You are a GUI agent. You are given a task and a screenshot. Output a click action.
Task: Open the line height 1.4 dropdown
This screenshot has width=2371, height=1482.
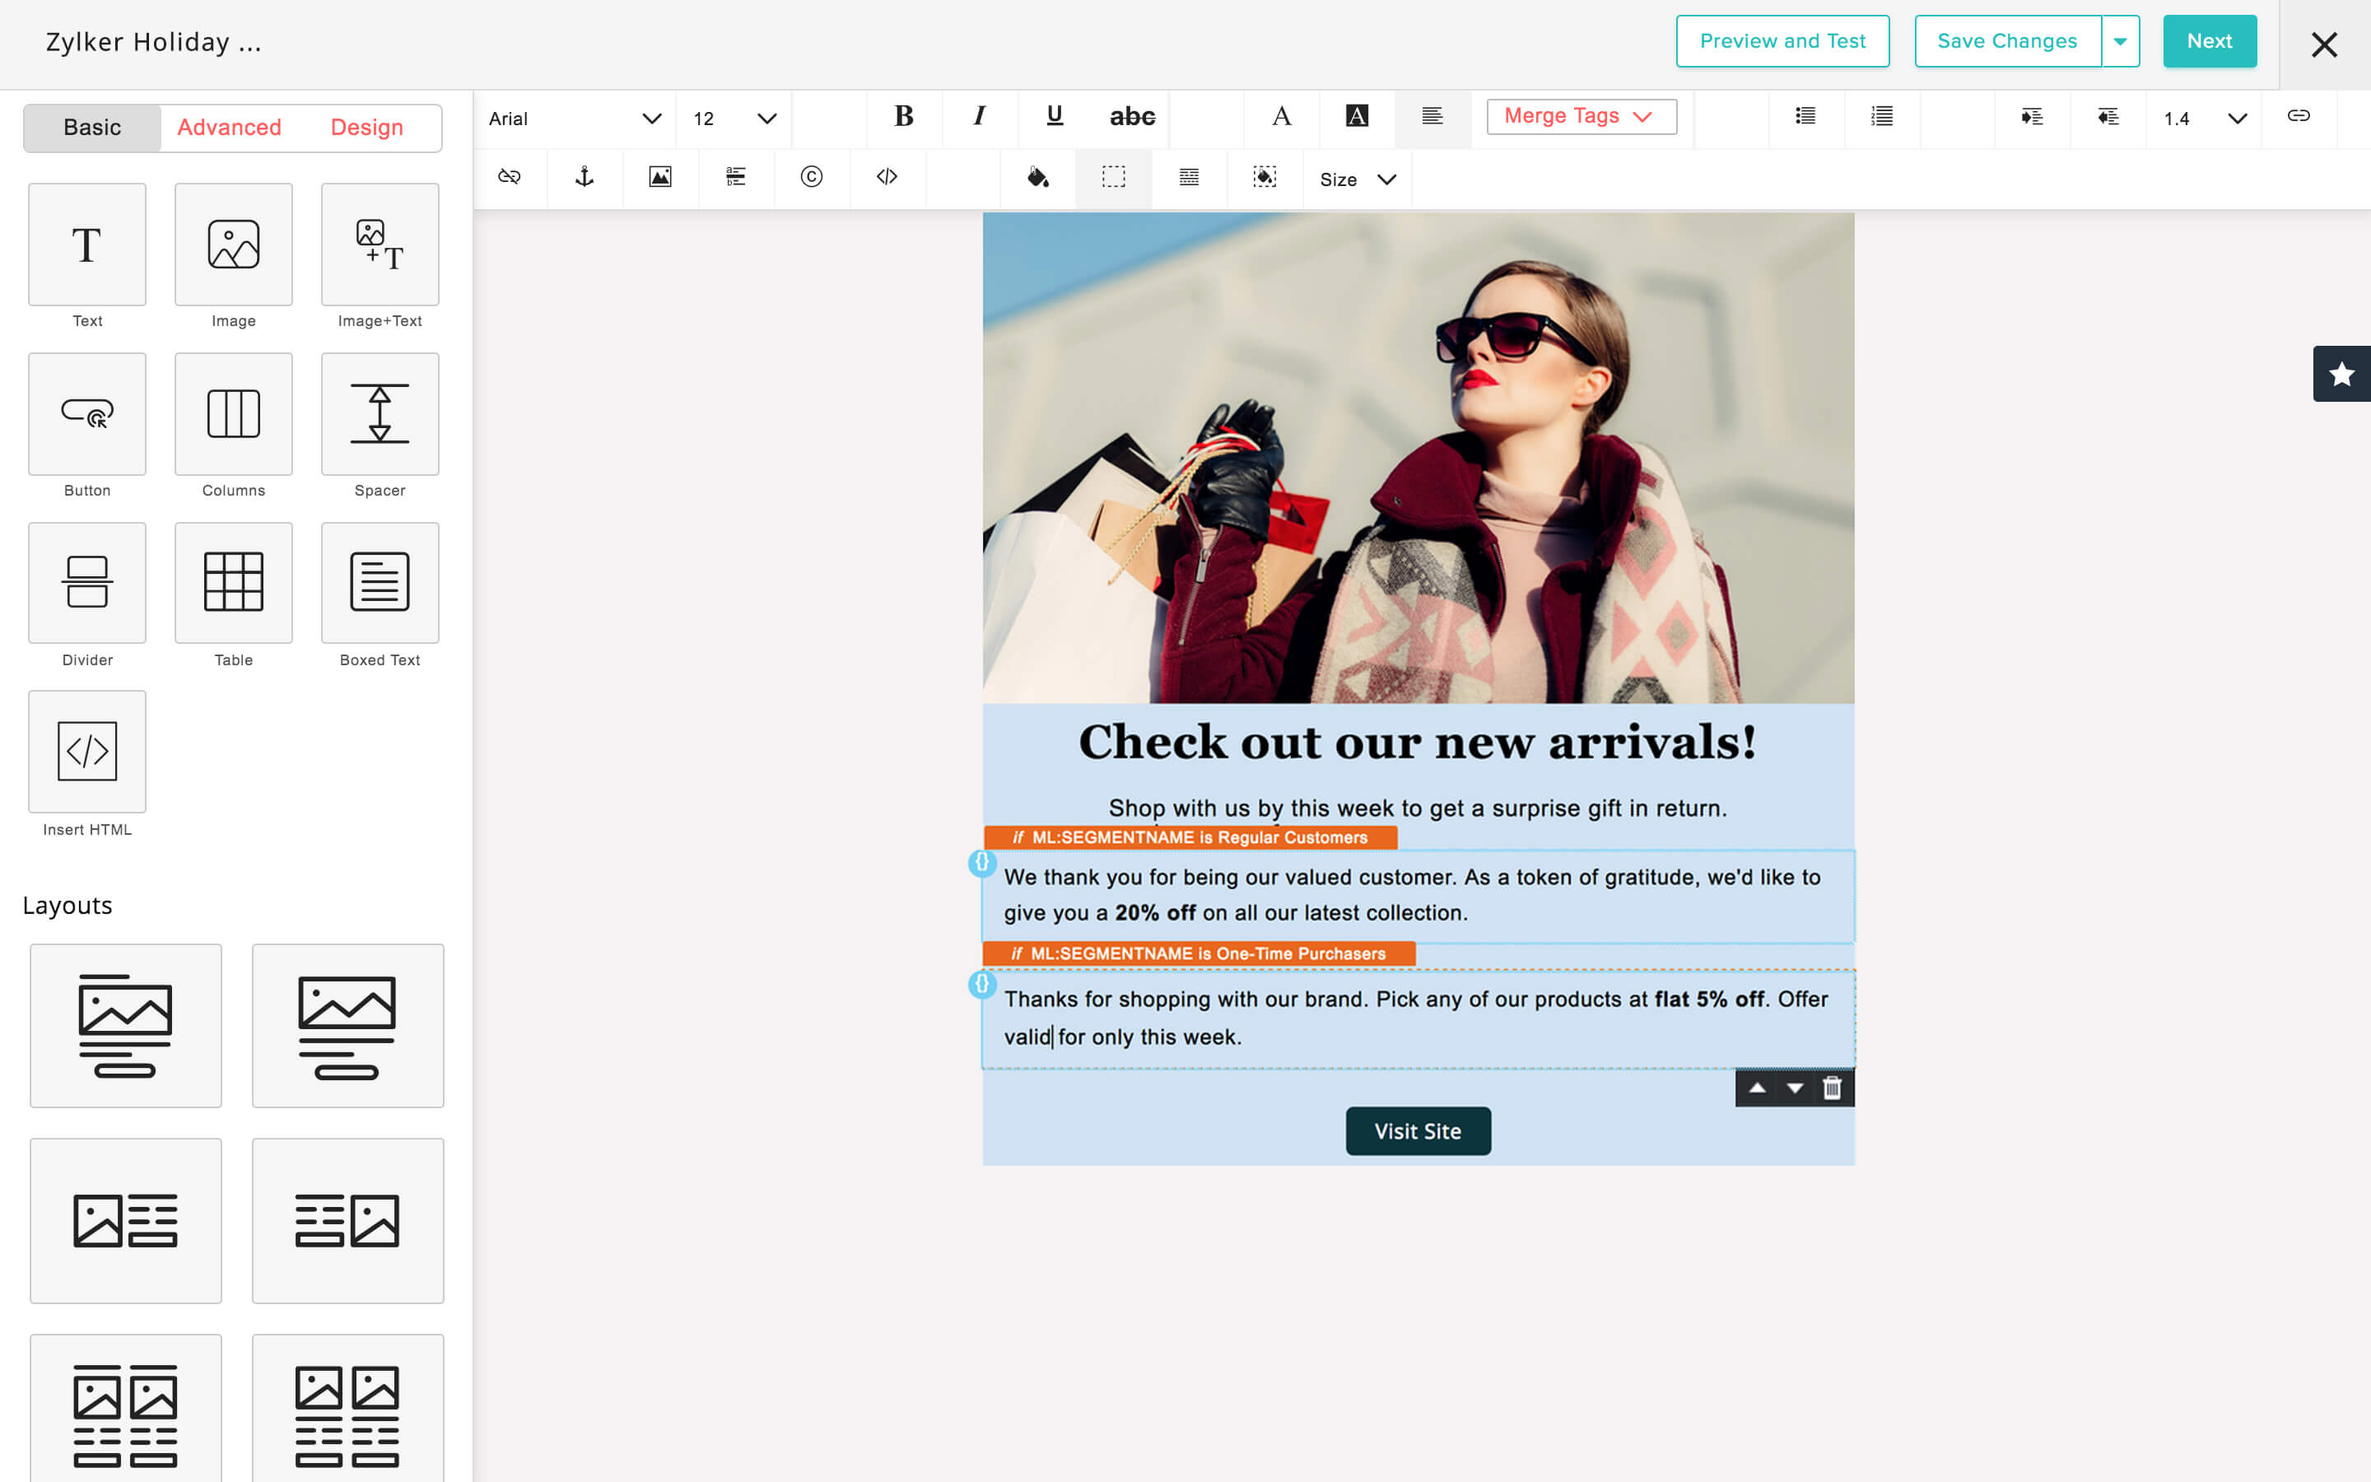pos(2205,119)
